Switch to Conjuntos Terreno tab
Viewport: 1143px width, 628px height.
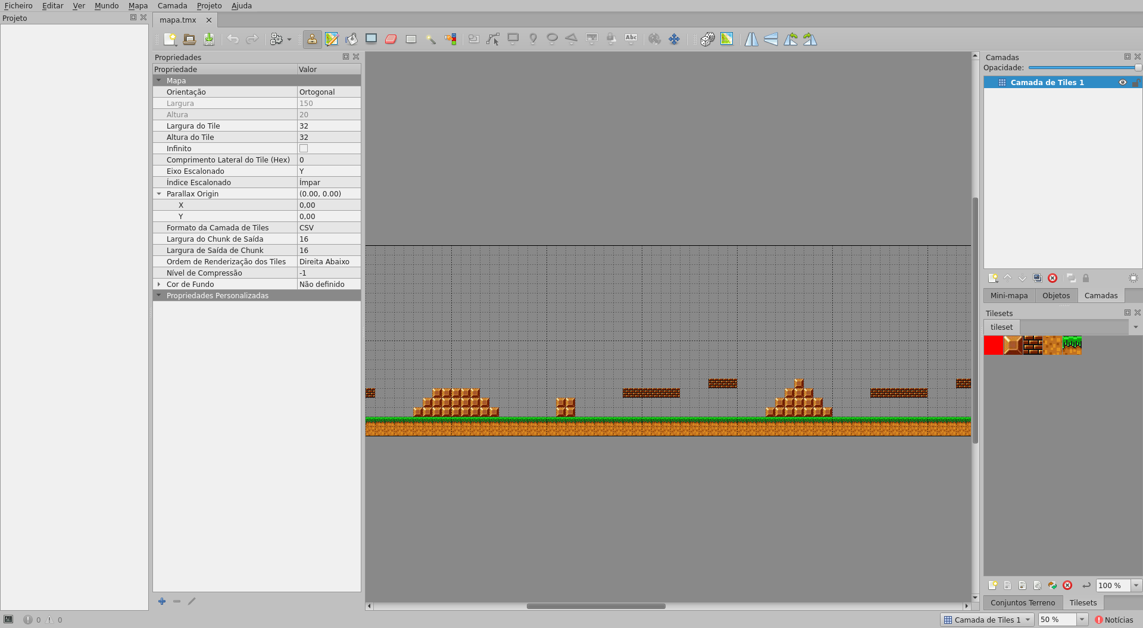click(1023, 602)
